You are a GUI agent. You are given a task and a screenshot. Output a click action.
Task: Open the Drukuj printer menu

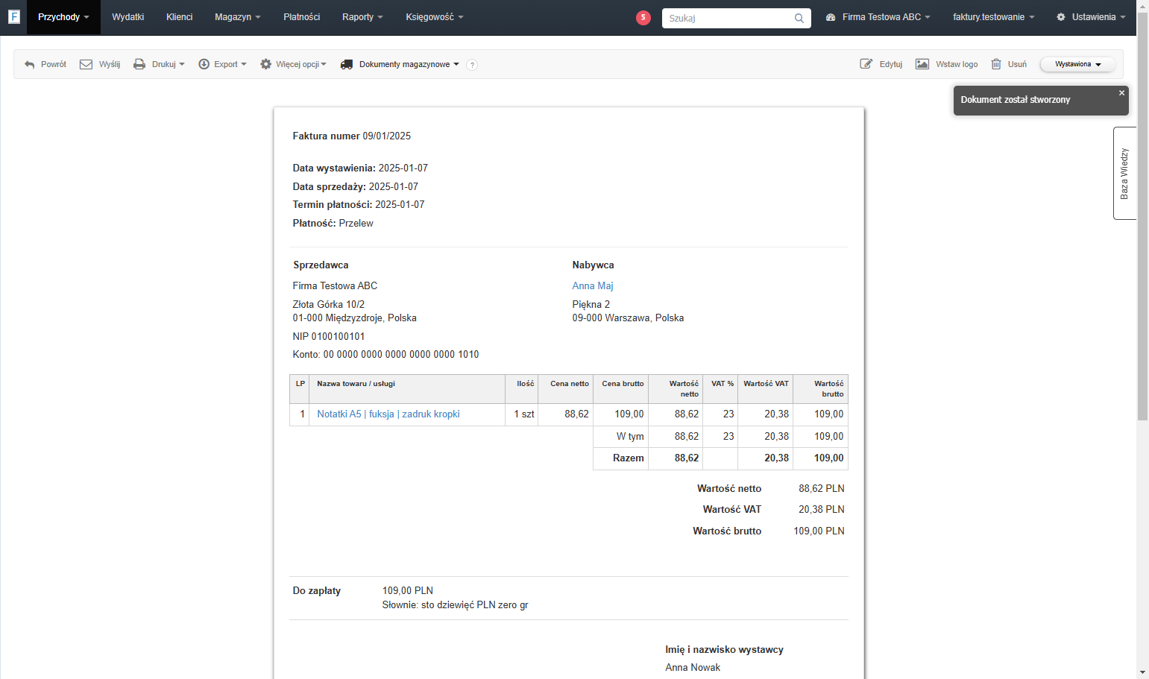pyautogui.click(x=159, y=65)
